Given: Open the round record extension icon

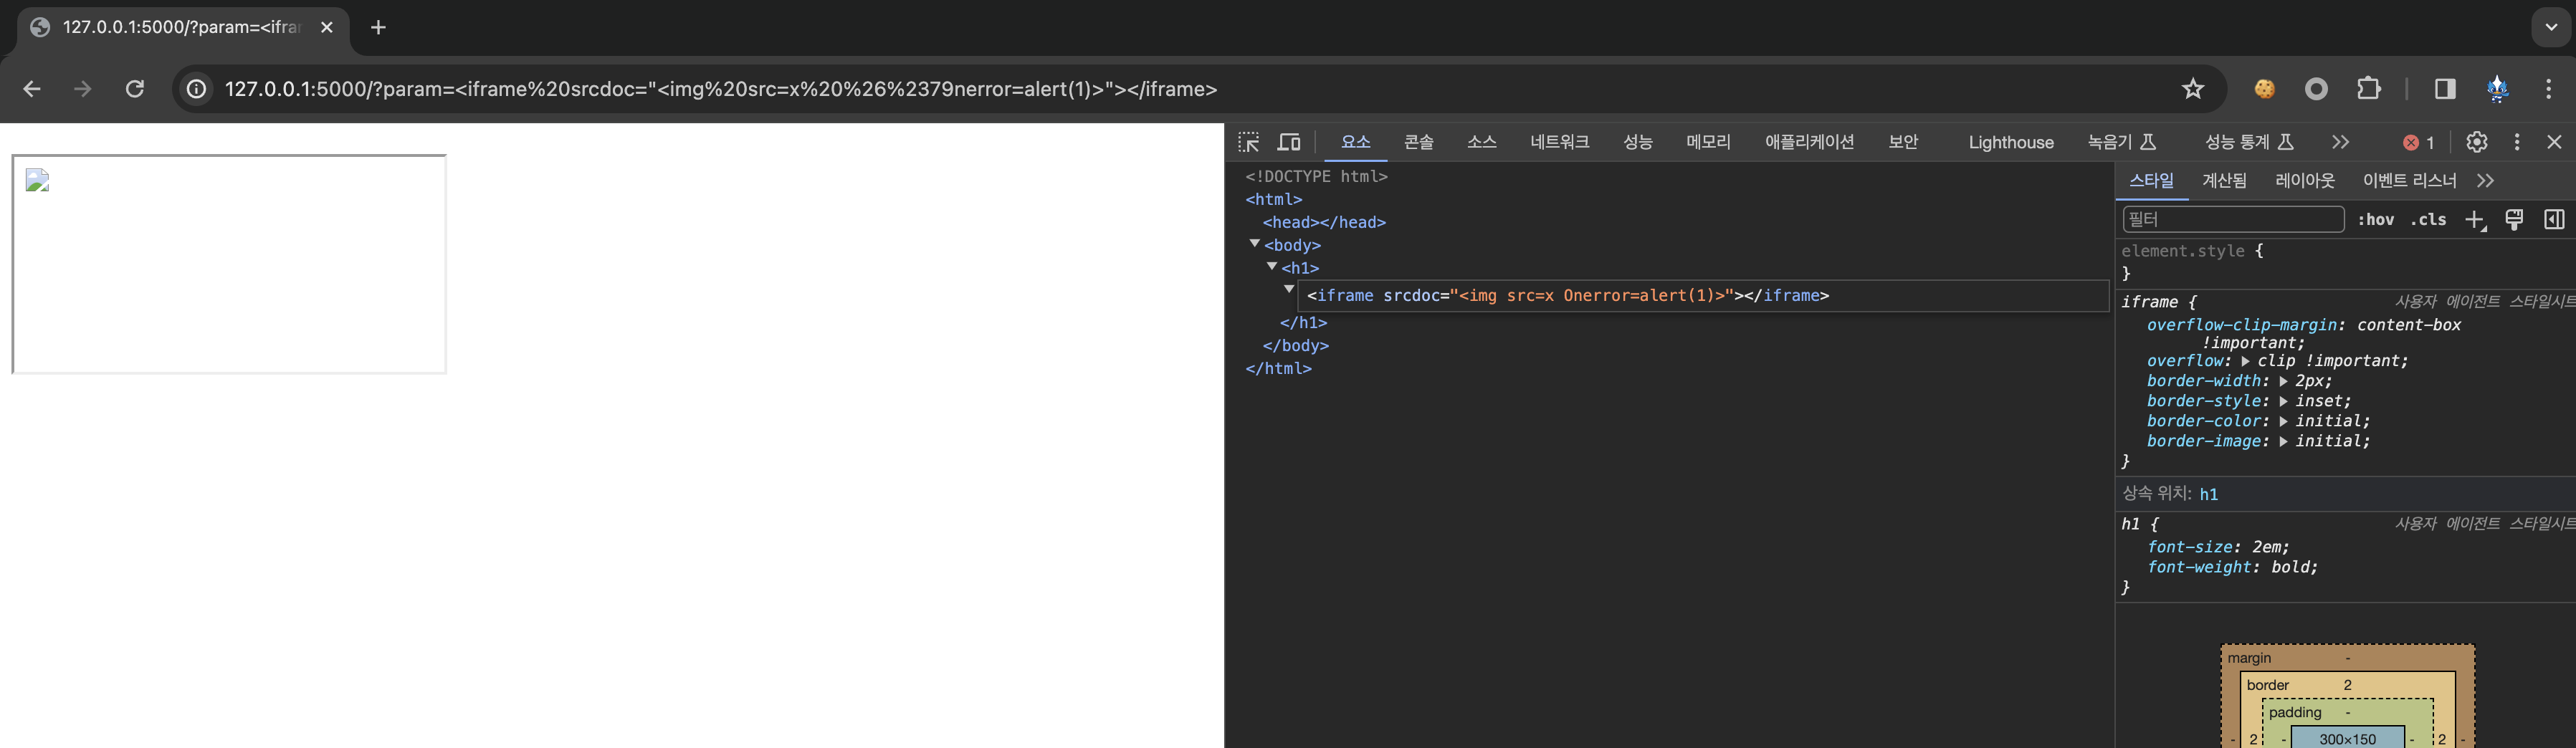Looking at the screenshot, I should click(2316, 89).
